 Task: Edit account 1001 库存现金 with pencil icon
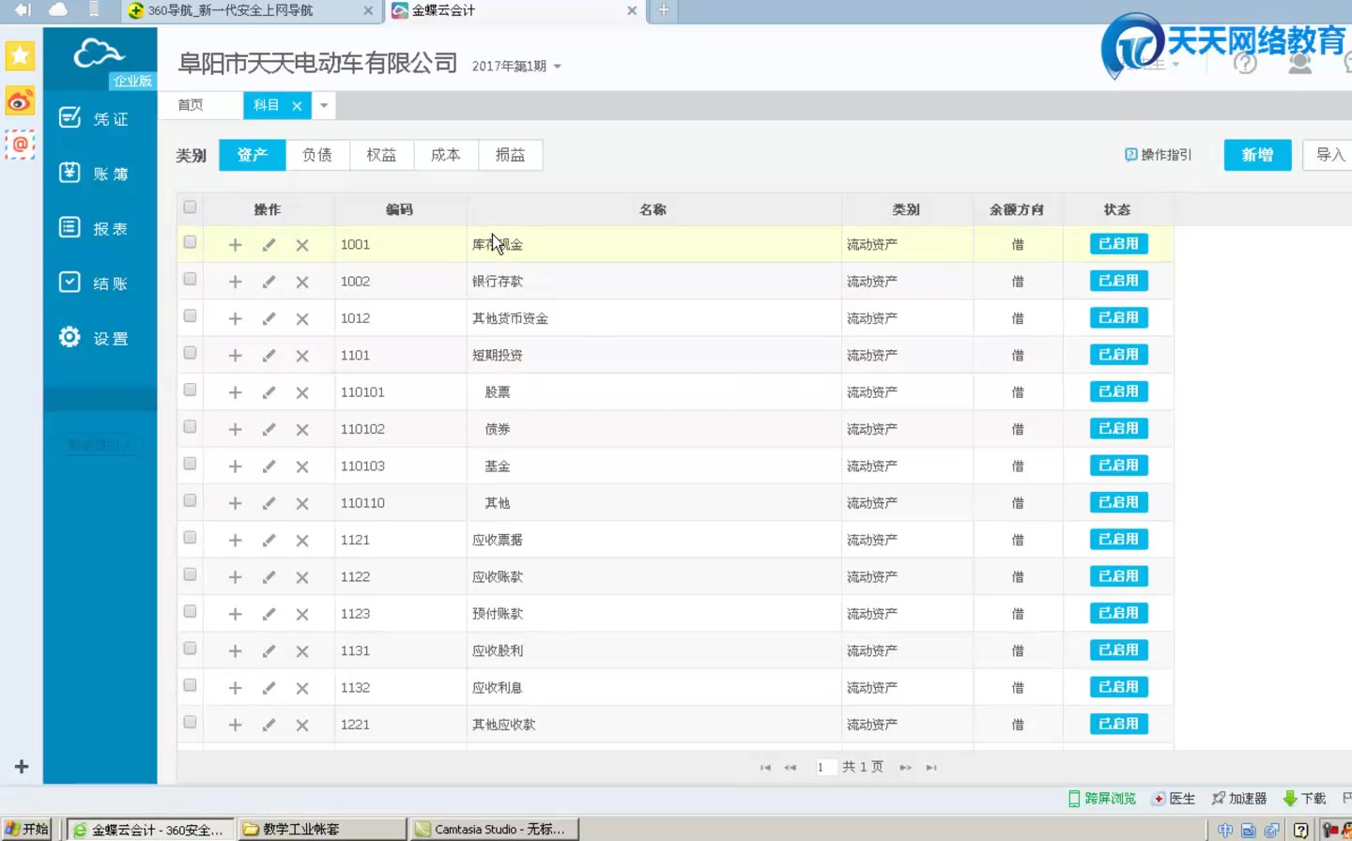point(269,244)
